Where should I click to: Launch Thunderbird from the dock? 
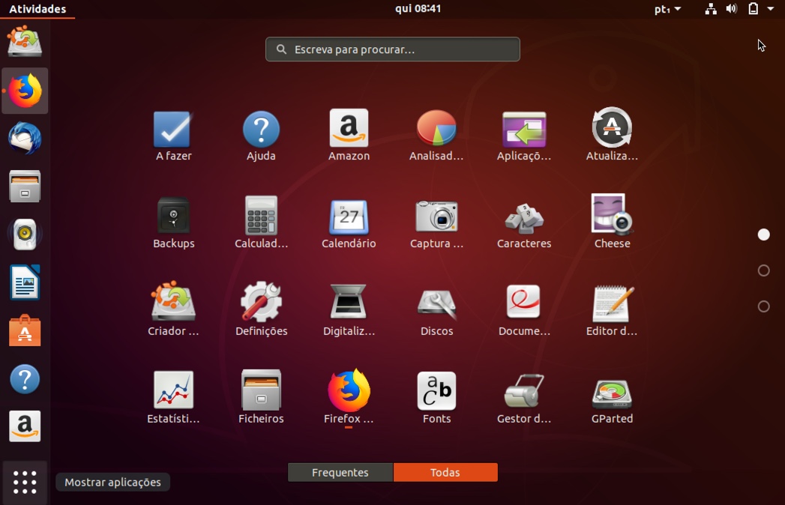[x=25, y=139]
